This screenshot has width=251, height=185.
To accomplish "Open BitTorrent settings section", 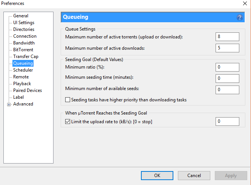I will (23, 50).
